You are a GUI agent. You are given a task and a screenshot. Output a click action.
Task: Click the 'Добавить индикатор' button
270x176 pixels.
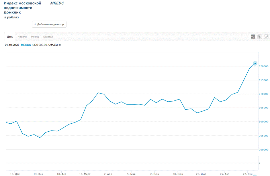(49, 24)
